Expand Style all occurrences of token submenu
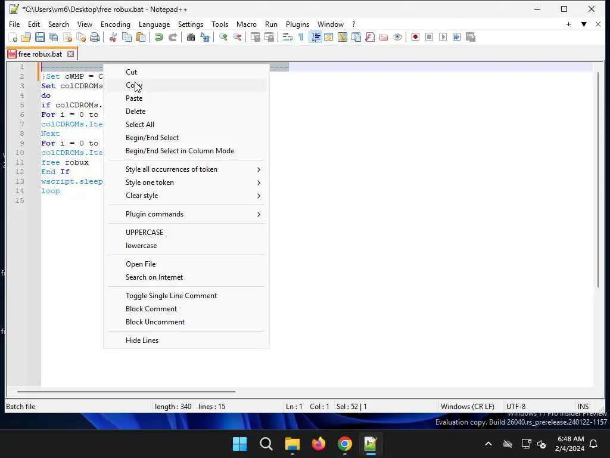This screenshot has height=458, width=610. pos(186,169)
